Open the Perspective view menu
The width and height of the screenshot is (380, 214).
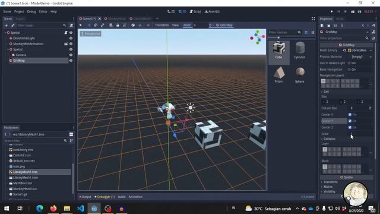91,34
